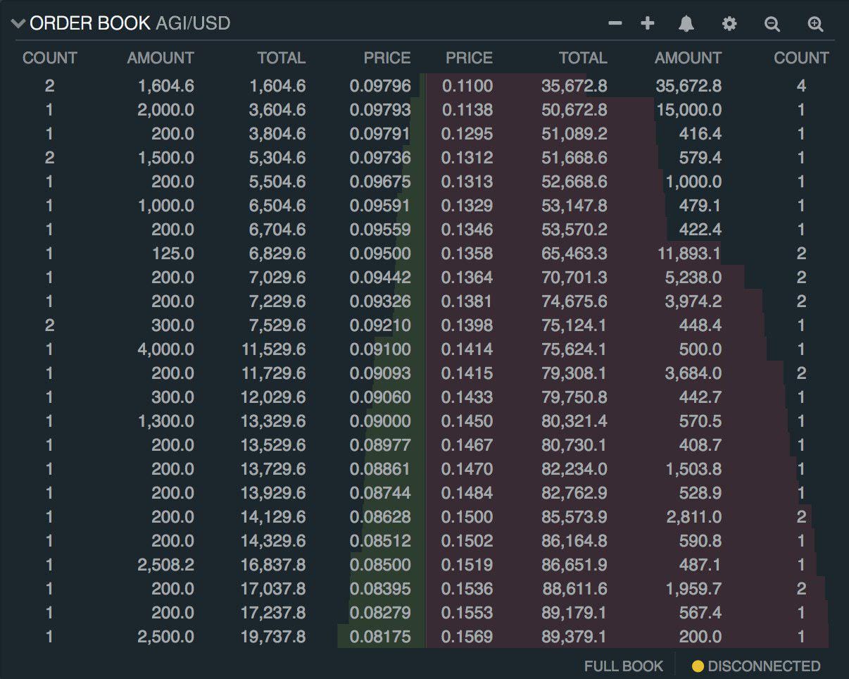Select bid price 0.09326
Image resolution: width=849 pixels, height=679 pixels.
click(x=380, y=301)
